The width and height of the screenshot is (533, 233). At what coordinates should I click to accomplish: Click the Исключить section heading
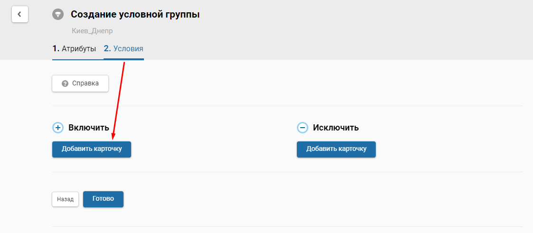click(x=336, y=128)
